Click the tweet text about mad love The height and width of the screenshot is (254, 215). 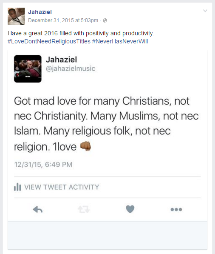pos(106,124)
